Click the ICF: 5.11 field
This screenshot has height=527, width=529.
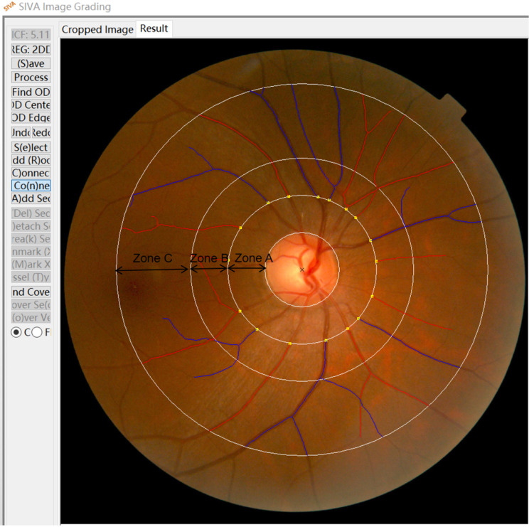tap(31, 35)
